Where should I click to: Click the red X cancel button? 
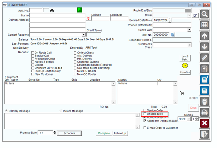tap(204, 123)
